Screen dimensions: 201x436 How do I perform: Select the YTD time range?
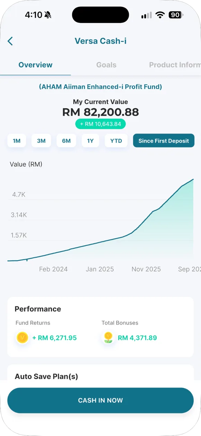[x=116, y=141]
